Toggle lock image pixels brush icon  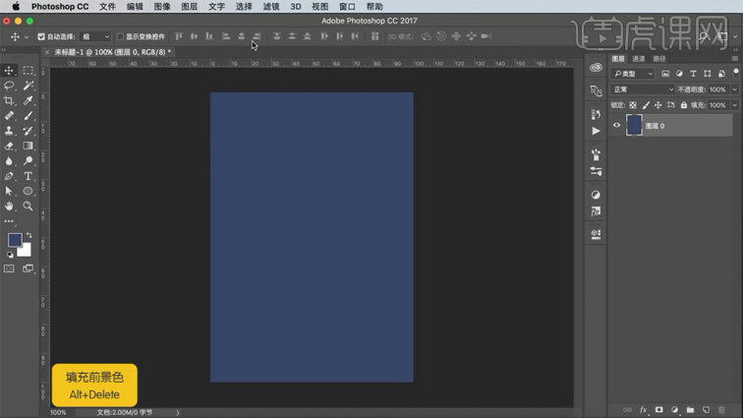[646, 105]
